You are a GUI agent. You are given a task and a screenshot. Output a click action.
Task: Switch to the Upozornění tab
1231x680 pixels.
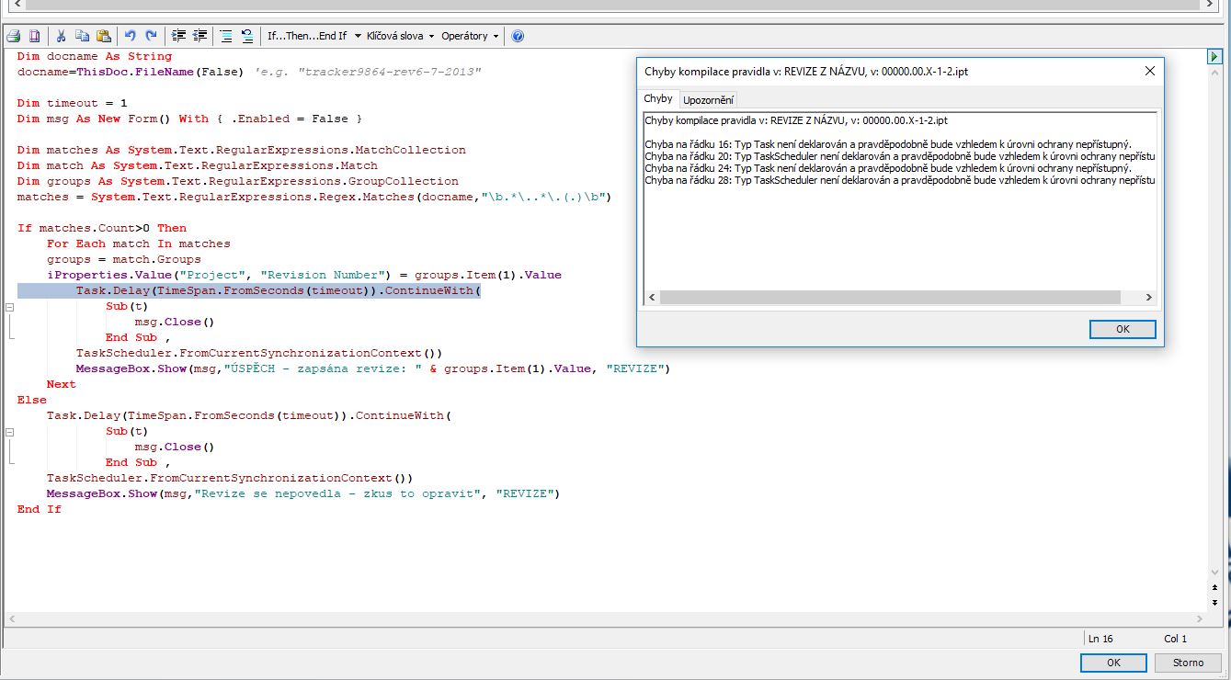point(708,99)
